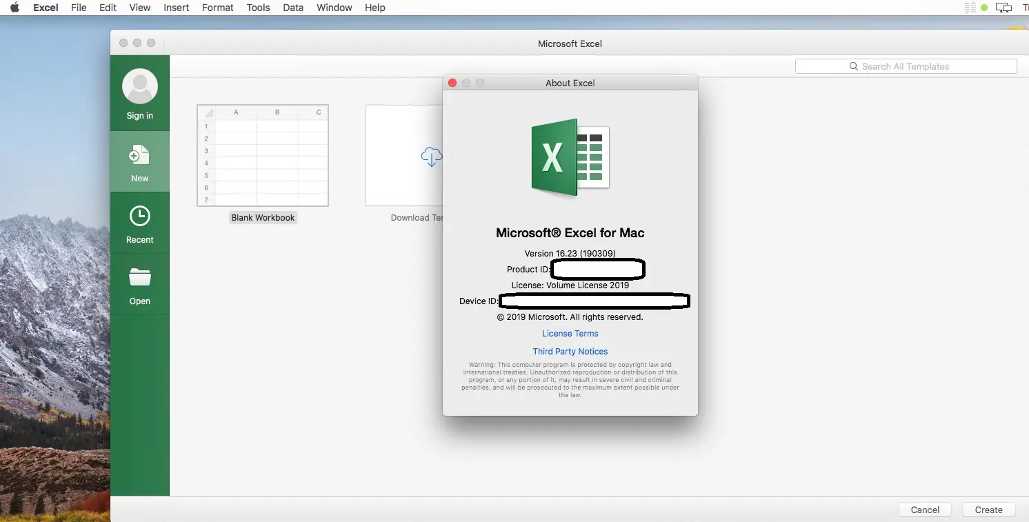Screen dimensions: 1029x522
Task: Select the Blank Workbook thumbnail
Action: [263, 155]
